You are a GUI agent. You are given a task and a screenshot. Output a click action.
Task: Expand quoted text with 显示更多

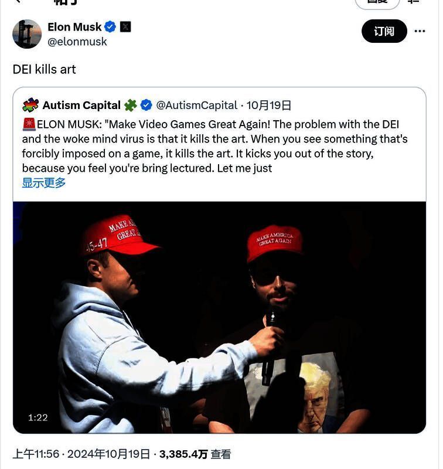click(x=44, y=183)
